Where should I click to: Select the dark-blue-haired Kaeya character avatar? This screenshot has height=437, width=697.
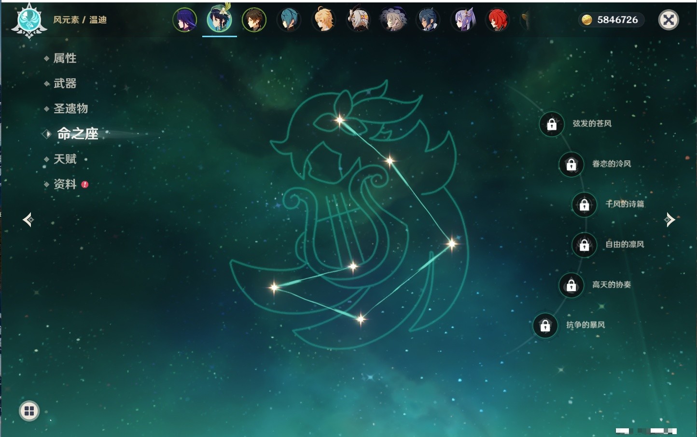[428, 20]
